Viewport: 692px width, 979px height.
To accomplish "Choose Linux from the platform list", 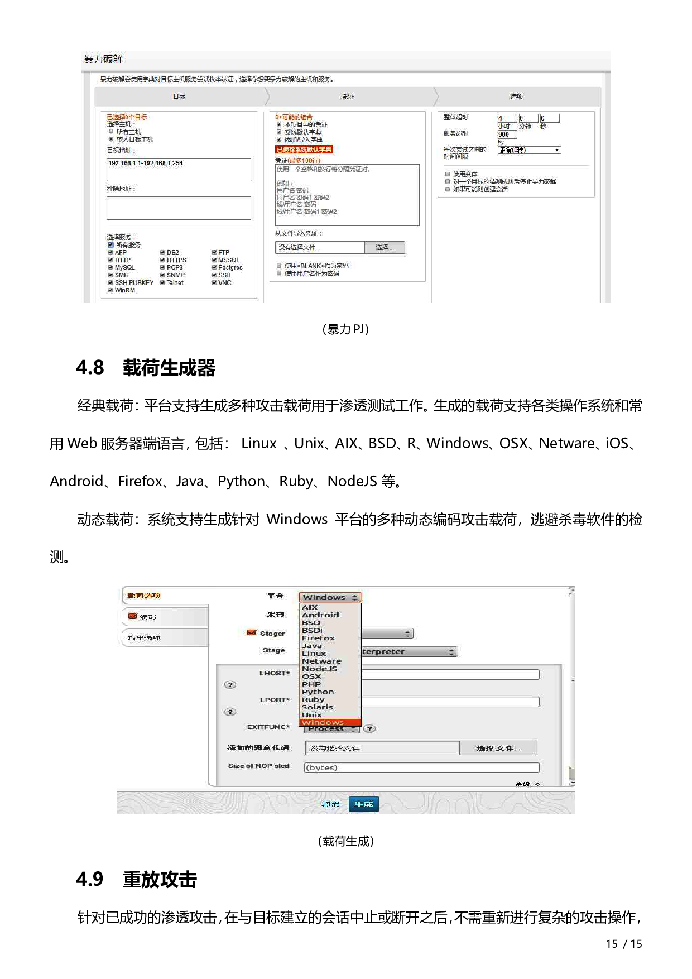I will point(314,654).
